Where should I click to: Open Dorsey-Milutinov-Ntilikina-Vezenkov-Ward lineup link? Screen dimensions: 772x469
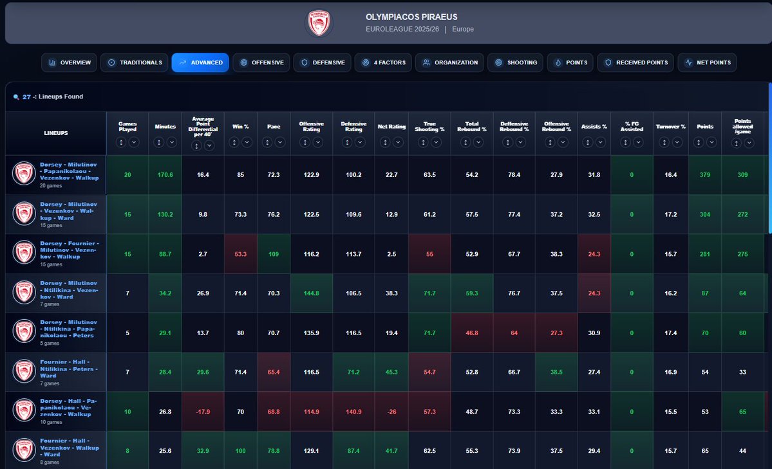tap(69, 290)
